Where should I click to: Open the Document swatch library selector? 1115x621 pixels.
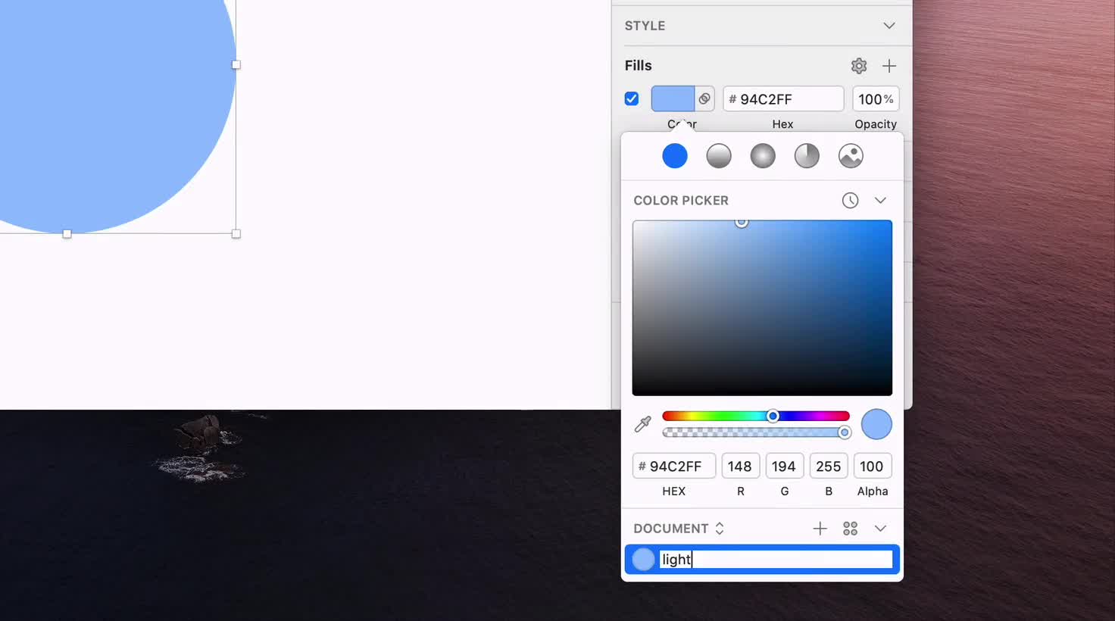coord(679,529)
